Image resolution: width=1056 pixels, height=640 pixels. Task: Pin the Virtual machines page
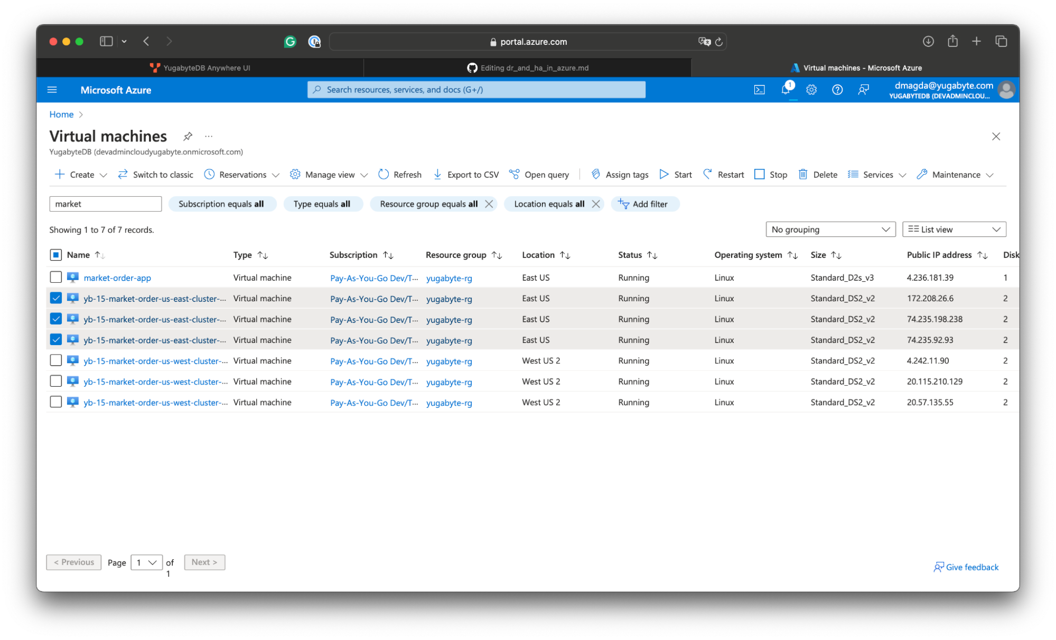coord(188,136)
